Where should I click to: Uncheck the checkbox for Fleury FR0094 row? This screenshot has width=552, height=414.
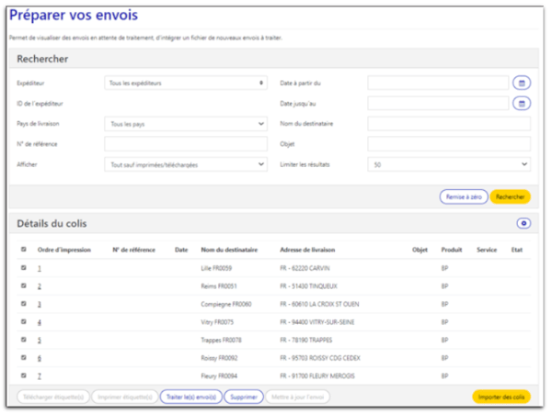pos(24,375)
